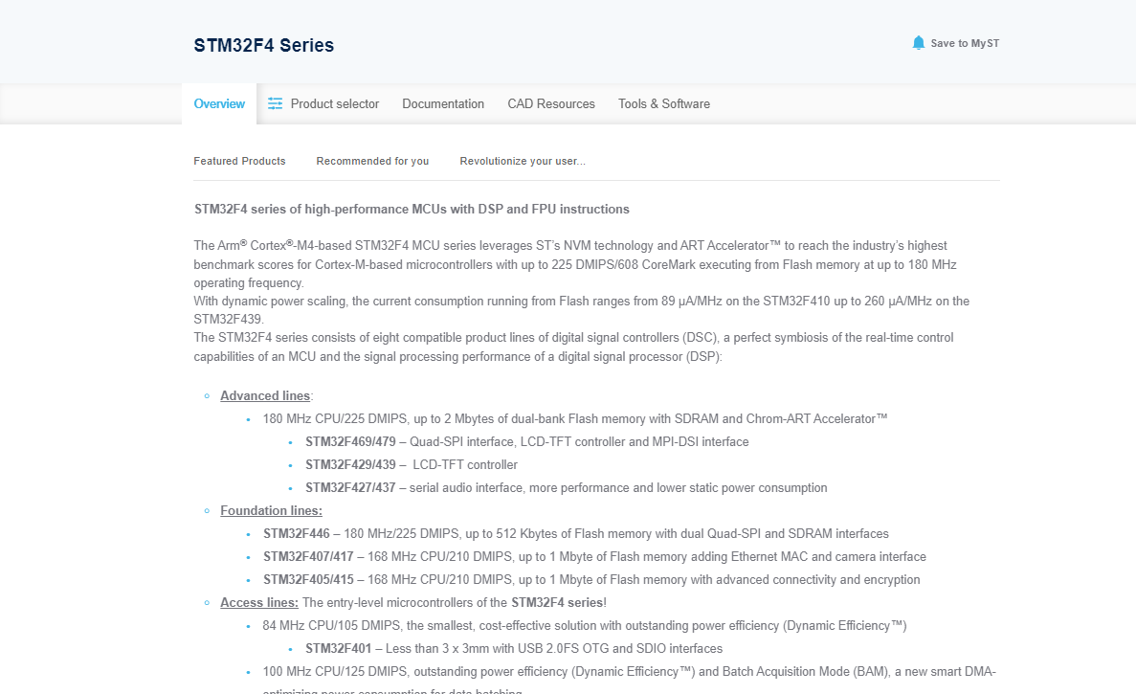The image size is (1136, 694).
Task: Select the Revolutionize your user... anchor link
Action: (x=523, y=161)
